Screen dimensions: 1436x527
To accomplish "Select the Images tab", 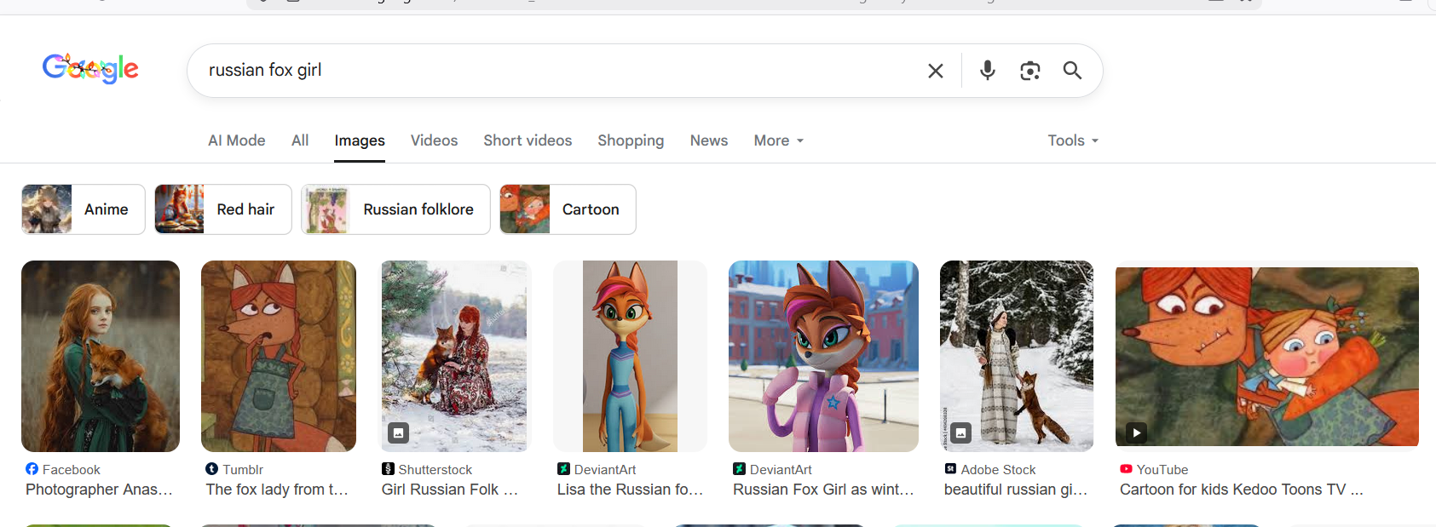I will point(360,140).
